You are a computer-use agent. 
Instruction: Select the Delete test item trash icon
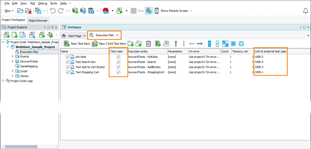(x=148, y=44)
